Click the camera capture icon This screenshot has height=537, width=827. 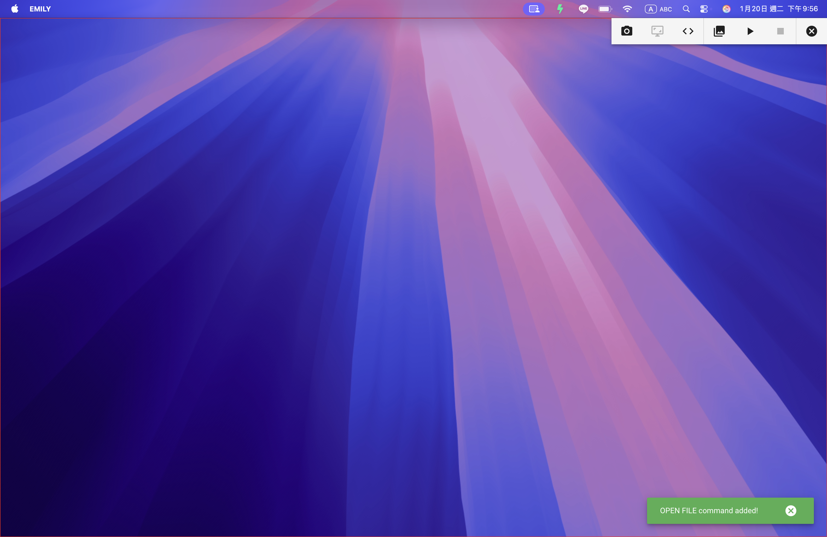(627, 31)
